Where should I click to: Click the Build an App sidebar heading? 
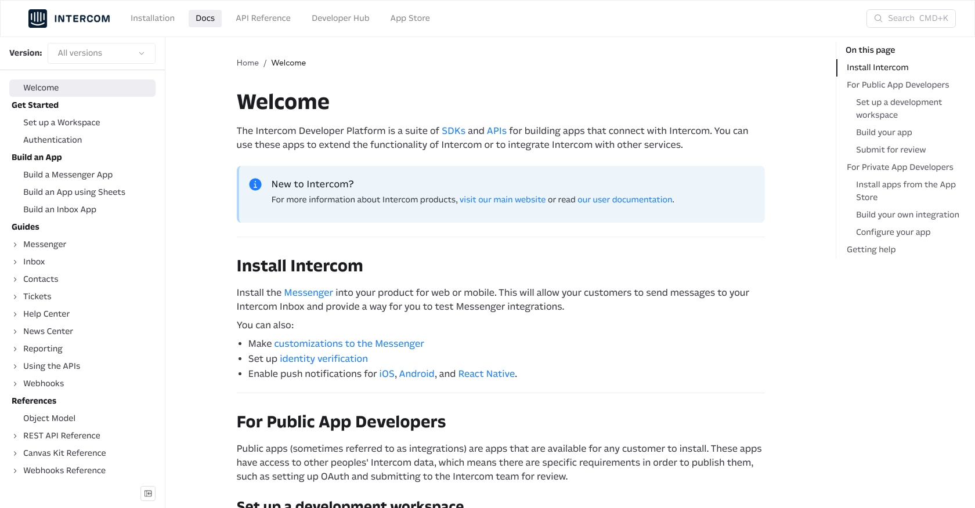[37, 158]
